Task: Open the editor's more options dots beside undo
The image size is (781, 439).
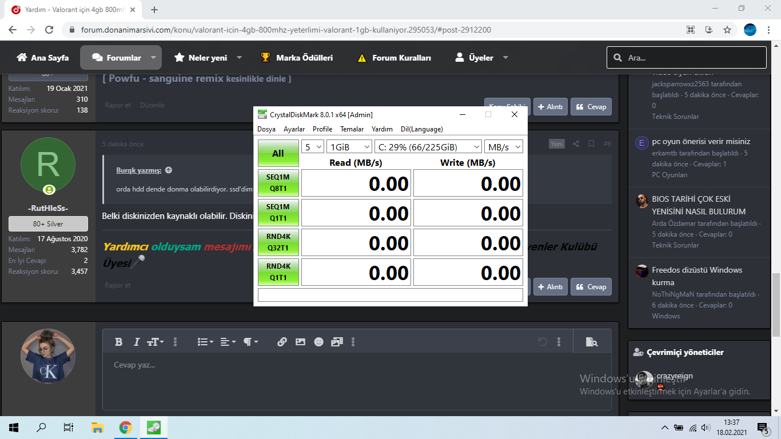Action: tap(559, 342)
